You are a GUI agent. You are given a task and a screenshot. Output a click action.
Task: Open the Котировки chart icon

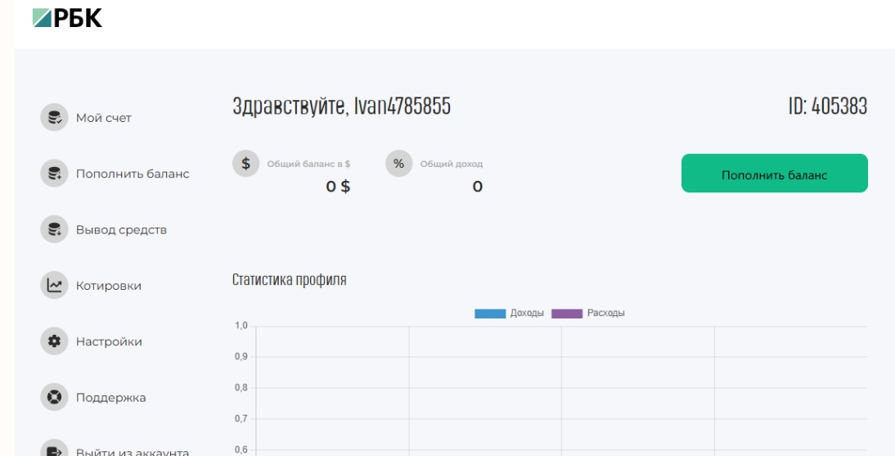(54, 285)
